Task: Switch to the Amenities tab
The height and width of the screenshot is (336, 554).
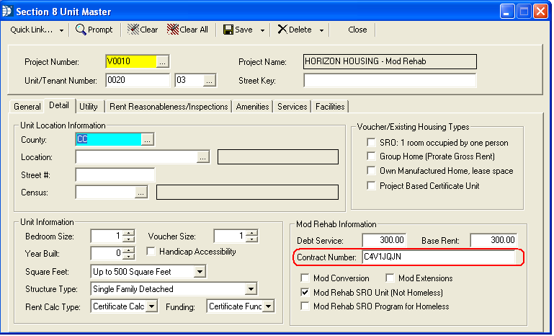Action: pos(252,107)
